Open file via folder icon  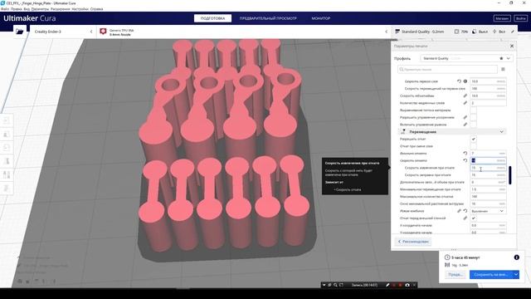click(20, 32)
